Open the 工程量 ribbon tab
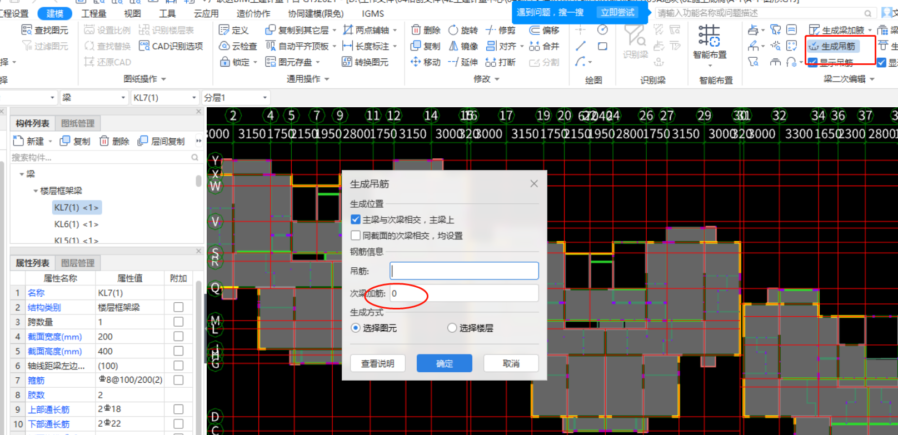 click(94, 13)
